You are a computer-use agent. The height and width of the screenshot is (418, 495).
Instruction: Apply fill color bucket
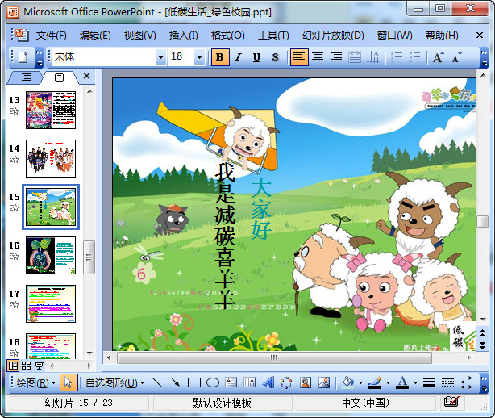tap(348, 382)
